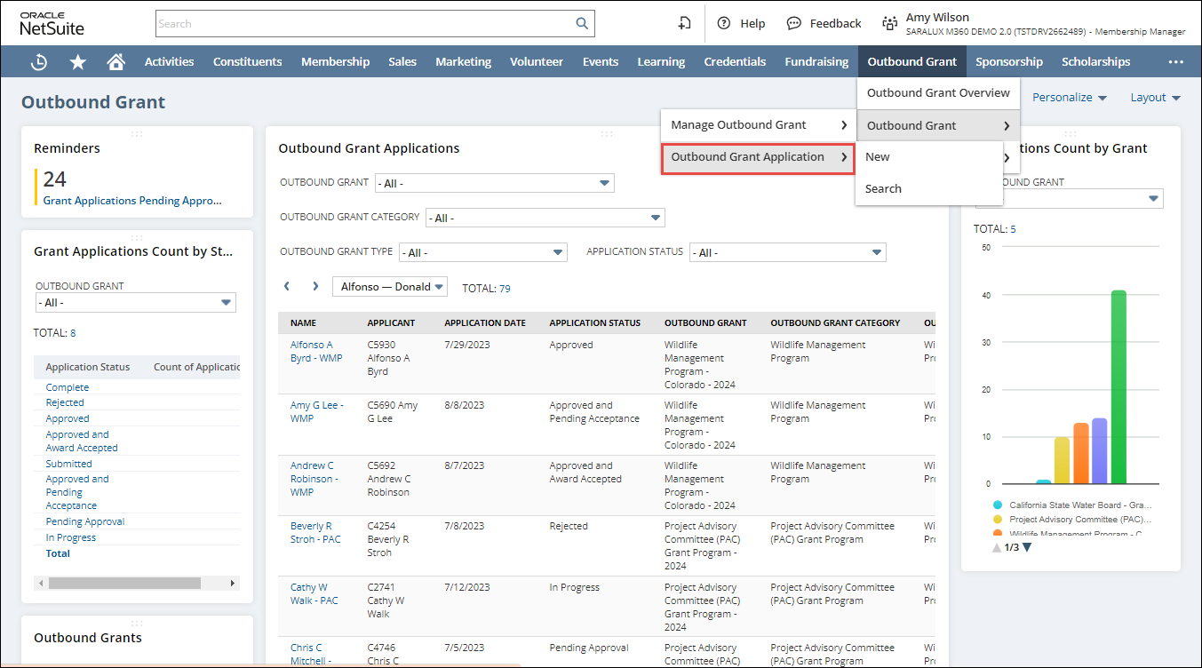The height and width of the screenshot is (668, 1202).
Task: Click into the global Search field
Action: click(364, 24)
